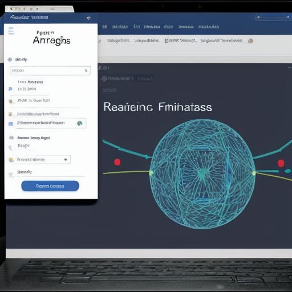Viewport: 292px width, 292px height.
Task: Open the hamburger menu in the white panel
Action: tap(11, 31)
